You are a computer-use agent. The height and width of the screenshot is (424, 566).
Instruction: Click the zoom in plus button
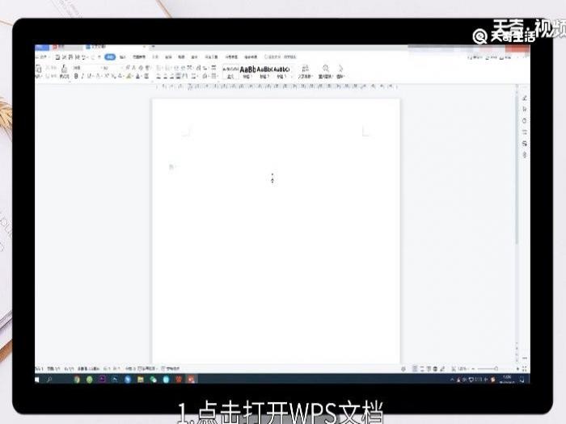pyautogui.click(x=517, y=368)
